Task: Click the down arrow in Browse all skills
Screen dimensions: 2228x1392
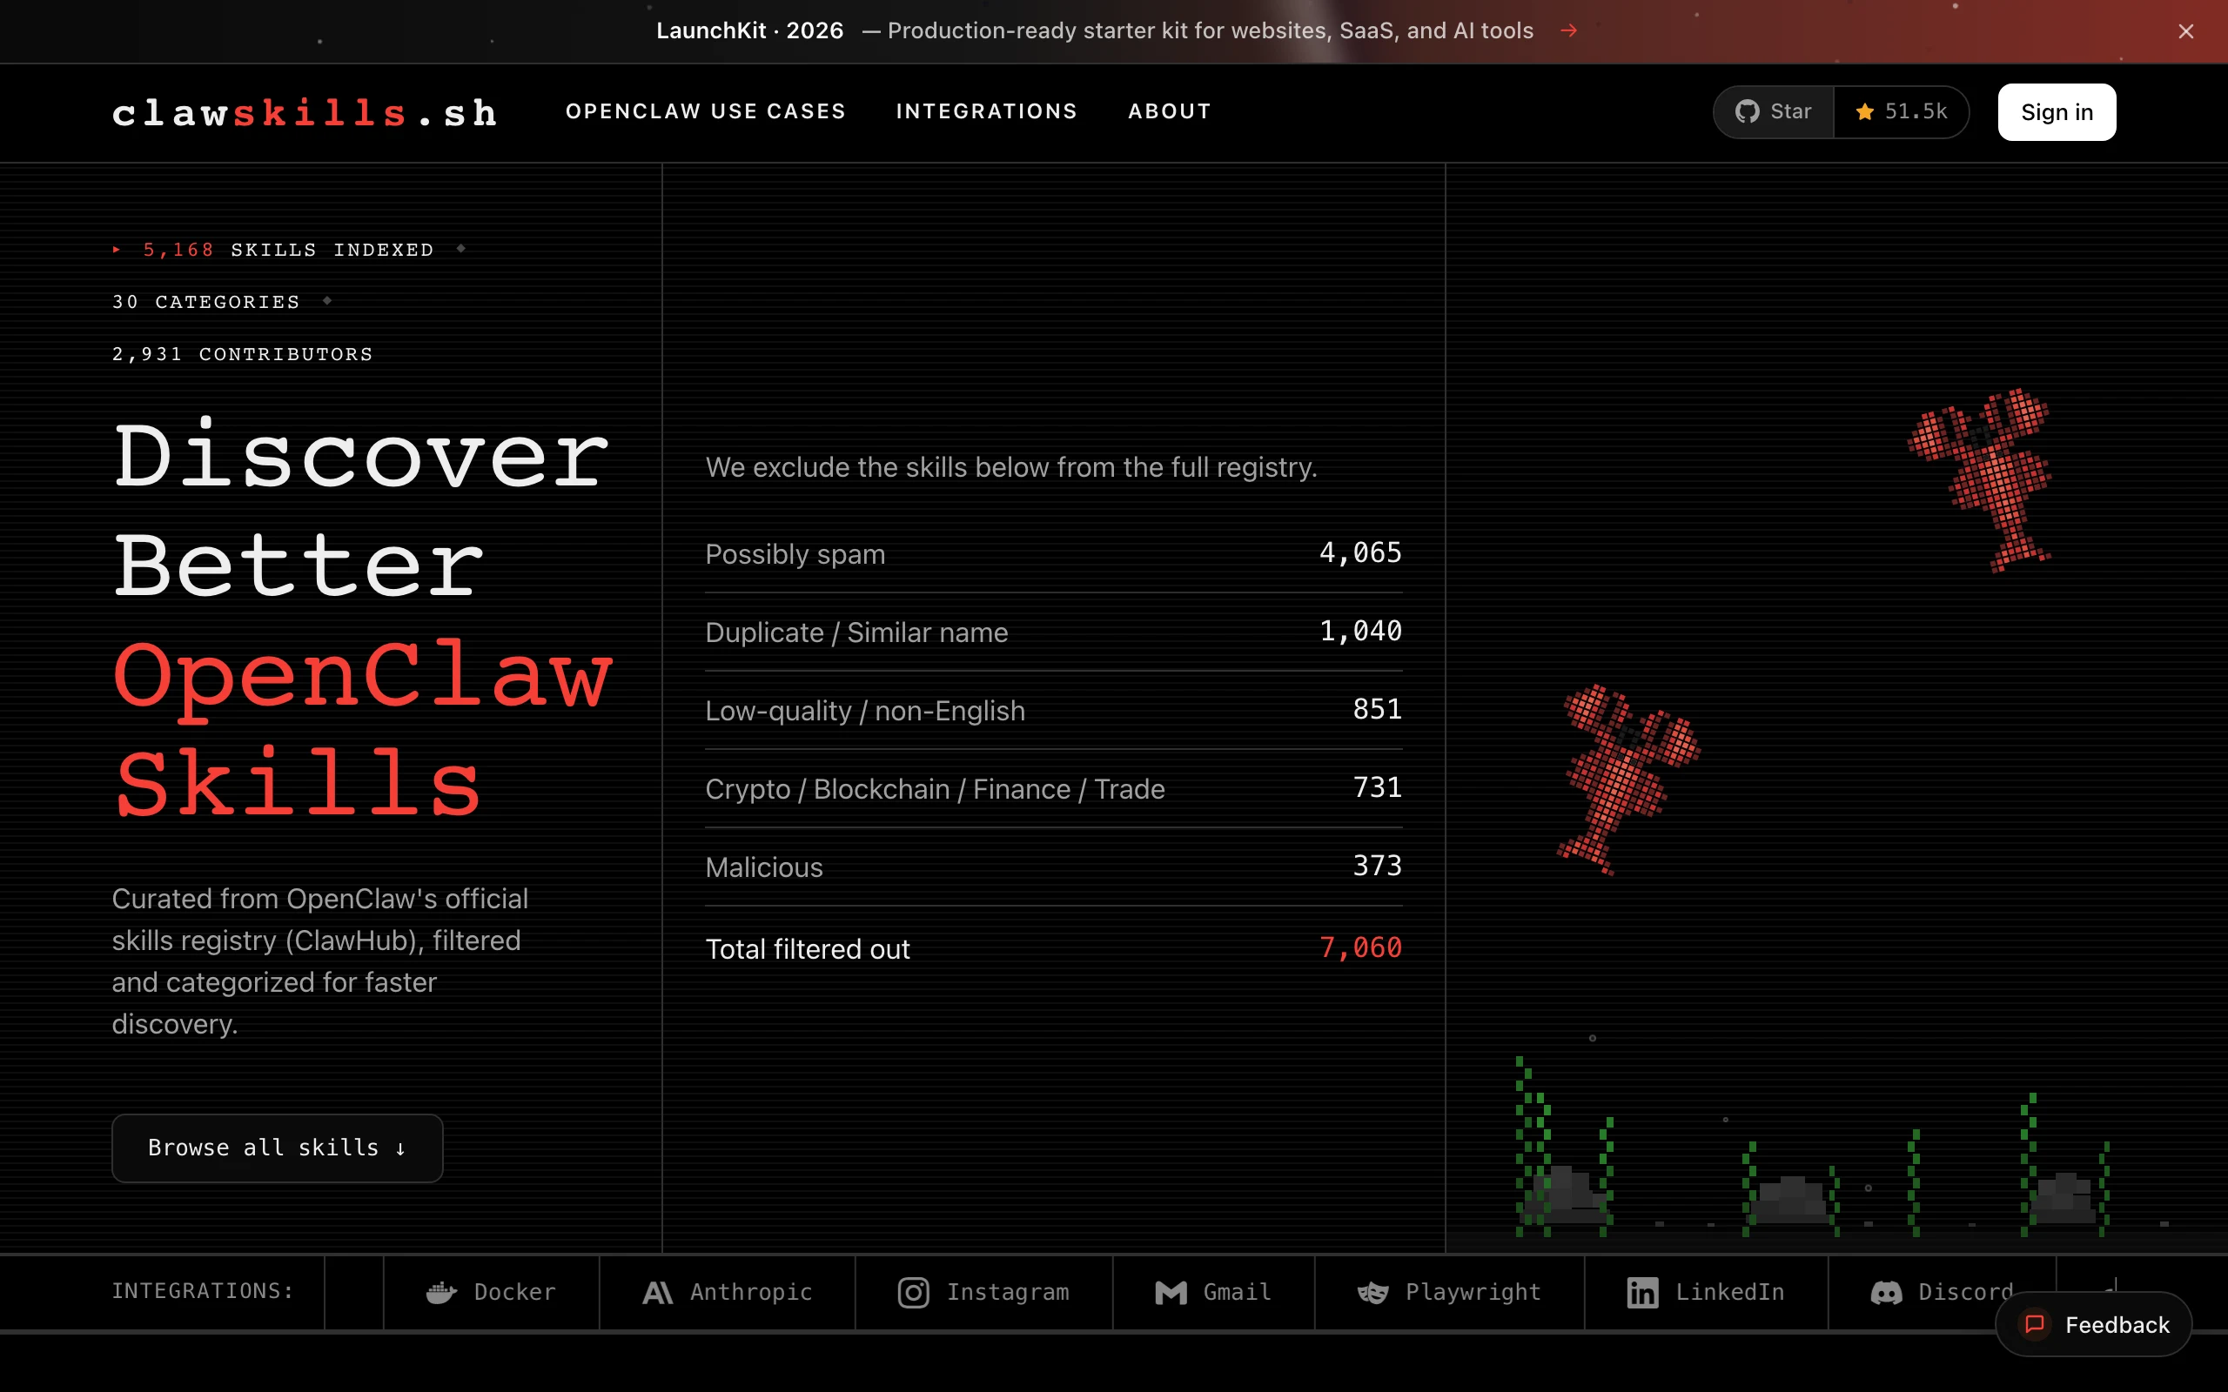Action: click(400, 1149)
